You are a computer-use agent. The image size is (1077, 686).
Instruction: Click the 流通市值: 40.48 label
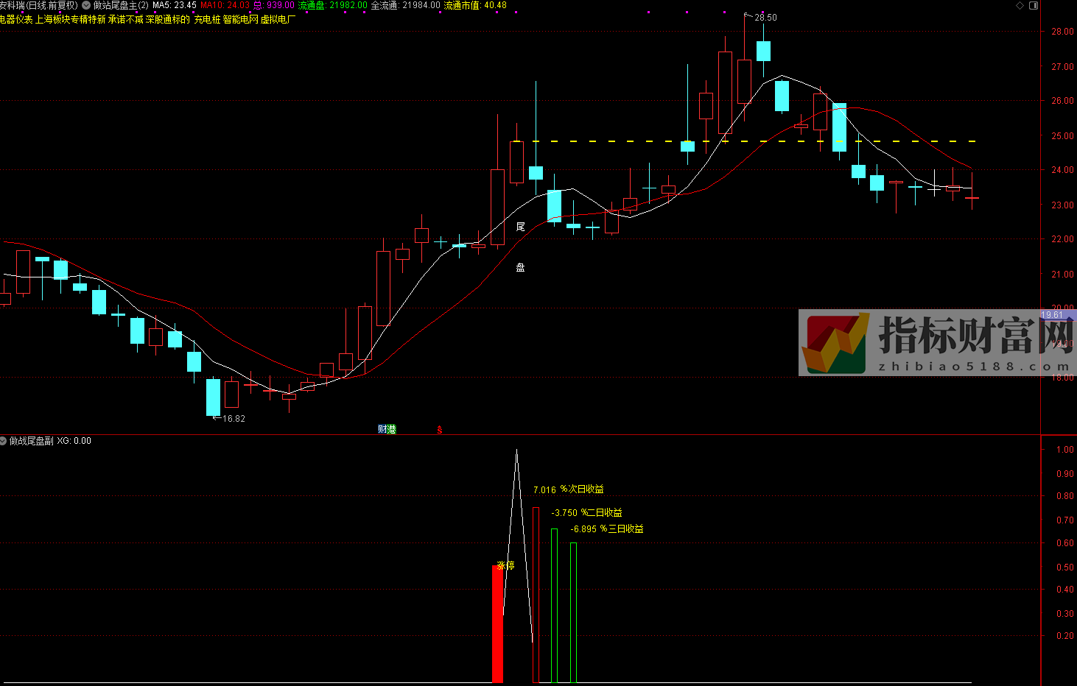(x=475, y=5)
